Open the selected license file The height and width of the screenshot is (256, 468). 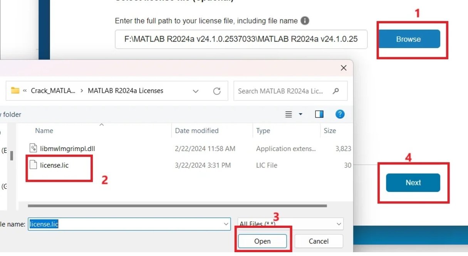(262, 241)
